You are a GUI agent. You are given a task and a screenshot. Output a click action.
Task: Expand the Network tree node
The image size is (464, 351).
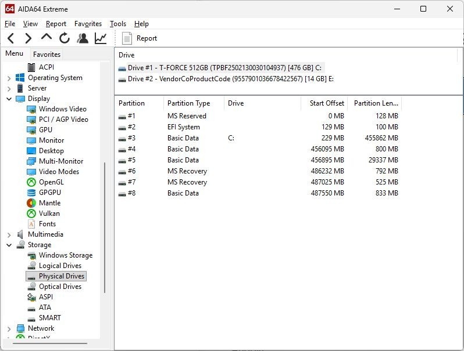pos(9,329)
